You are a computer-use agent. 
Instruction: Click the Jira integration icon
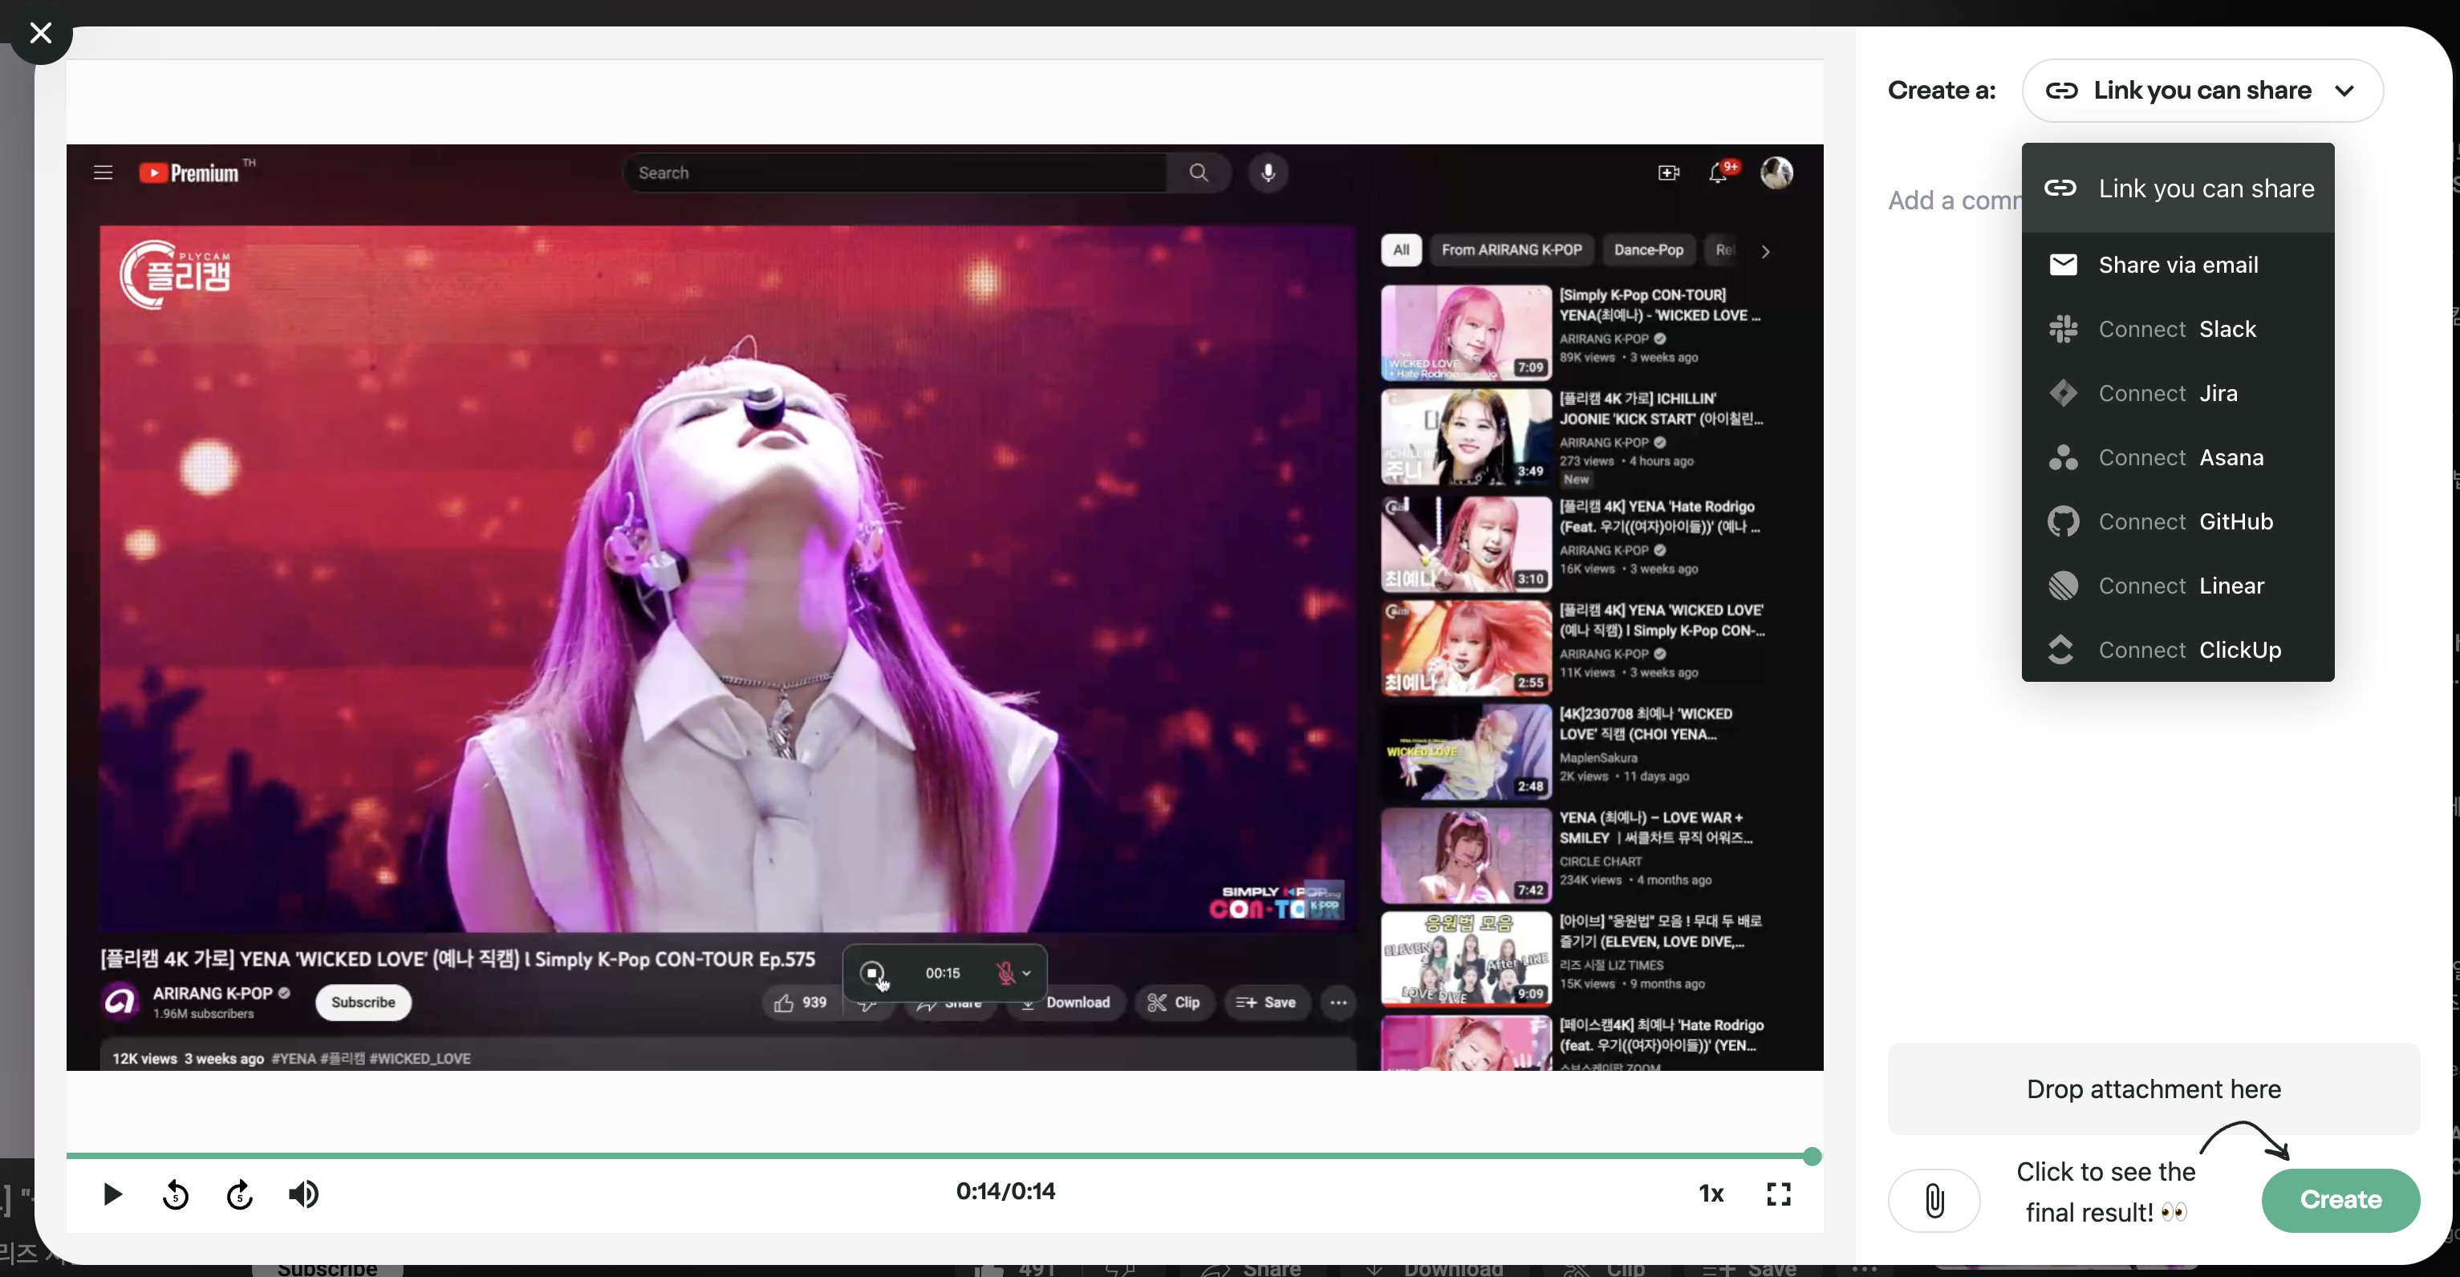[2063, 393]
